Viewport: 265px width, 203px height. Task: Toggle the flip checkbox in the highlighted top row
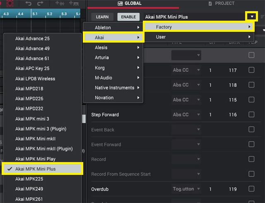[251, 55]
